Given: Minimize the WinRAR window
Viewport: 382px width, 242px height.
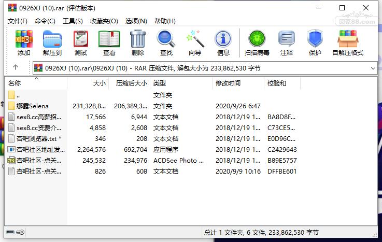Looking at the screenshot, I should point(319,8).
